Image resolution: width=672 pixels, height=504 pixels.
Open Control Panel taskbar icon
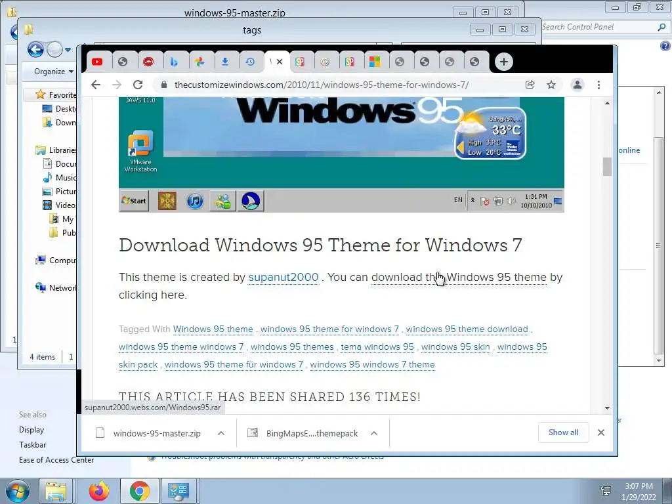pyautogui.click(x=178, y=491)
